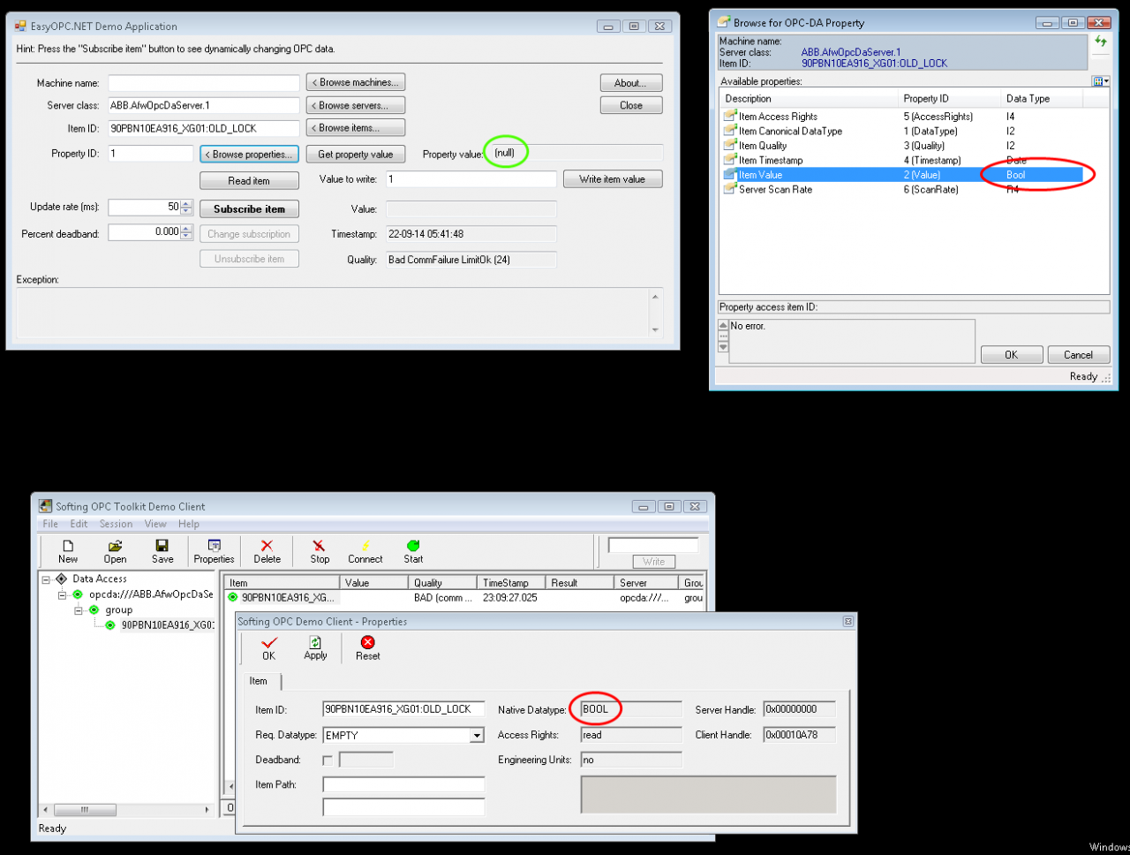Image resolution: width=1130 pixels, height=855 pixels.
Task: Toggle the Deadband checkbox in Properties dialog
Action: pos(328,760)
